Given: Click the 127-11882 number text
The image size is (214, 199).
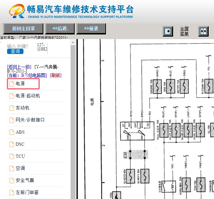Looking at the screenshot, I should click(42, 47).
